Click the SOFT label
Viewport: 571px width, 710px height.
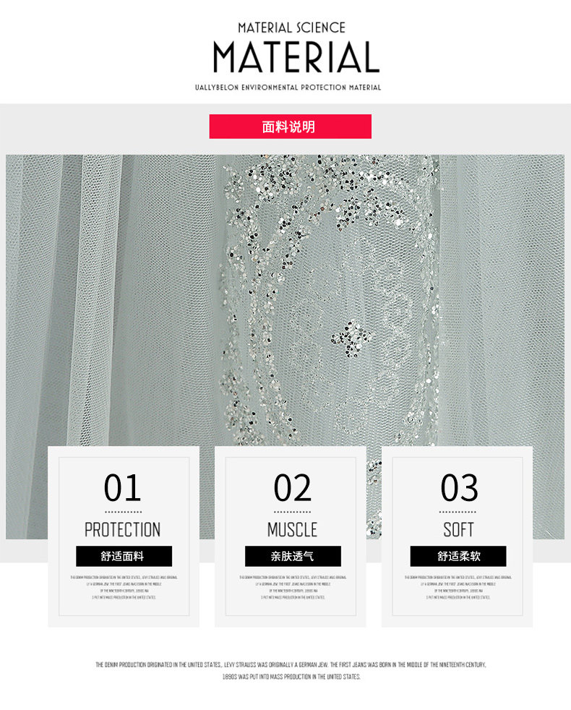(458, 530)
